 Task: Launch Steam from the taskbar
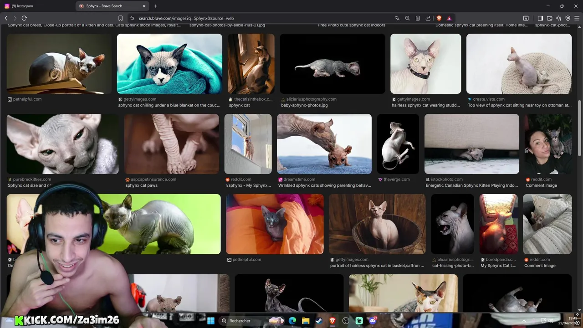(x=319, y=321)
